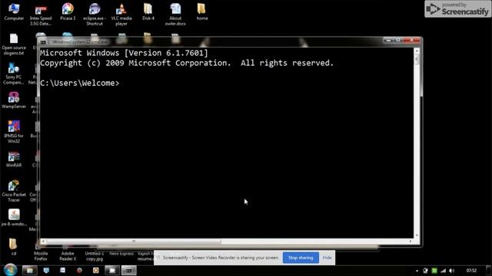The height and width of the screenshot is (276, 492).
Task: Select the Sony PC Companion icon
Action: (x=14, y=74)
